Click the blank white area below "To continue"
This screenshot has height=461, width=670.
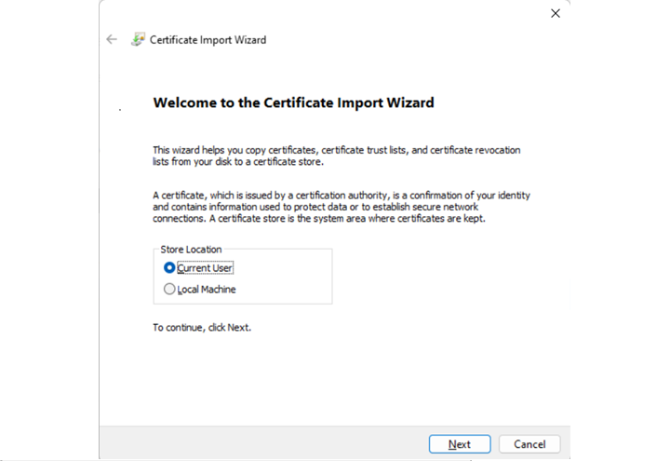coord(335,382)
